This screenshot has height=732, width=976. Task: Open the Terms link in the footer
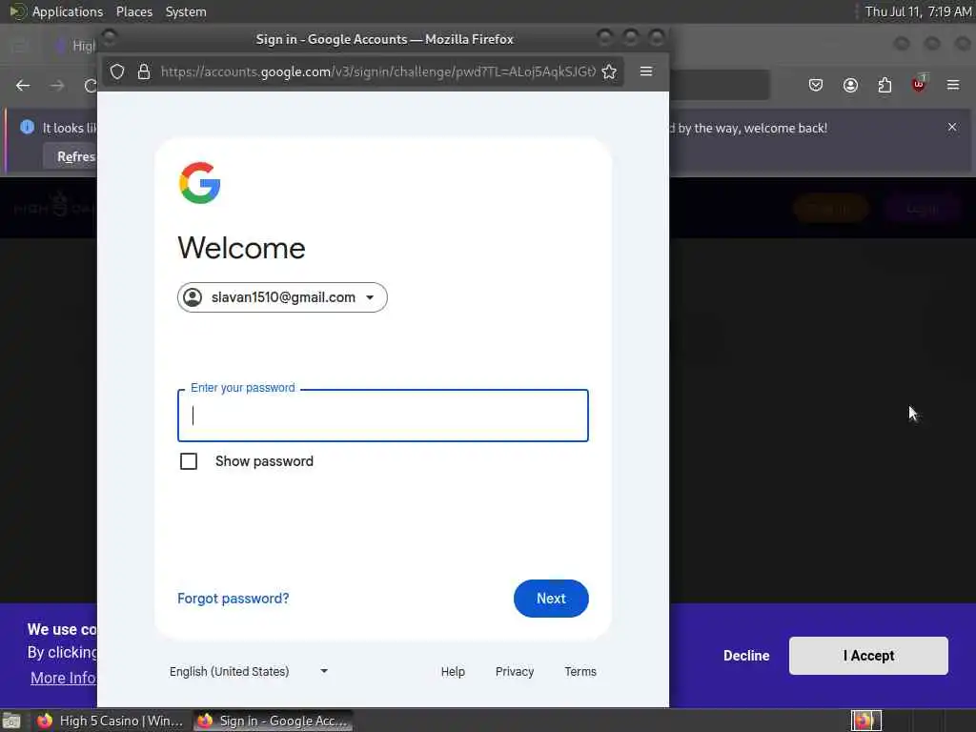(580, 672)
